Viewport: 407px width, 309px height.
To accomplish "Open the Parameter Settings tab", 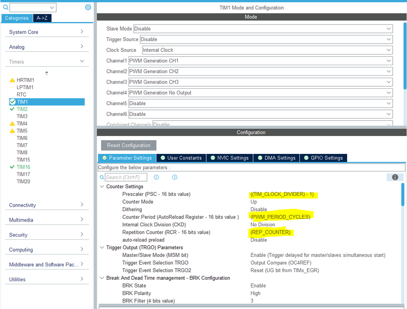I will [127, 158].
